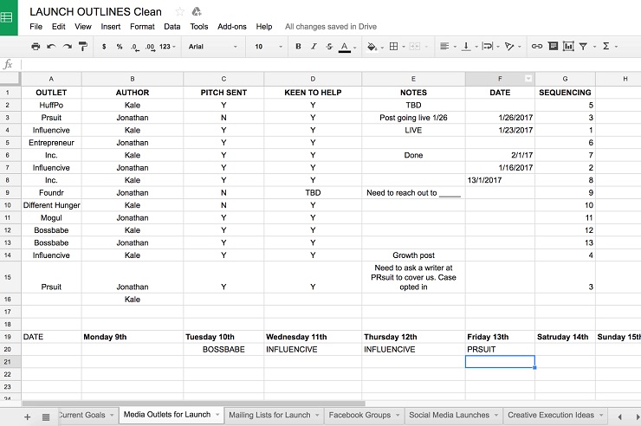Click the horizontal scrollbar
This screenshot has height=426, width=641.
pyautogui.click(x=193, y=403)
